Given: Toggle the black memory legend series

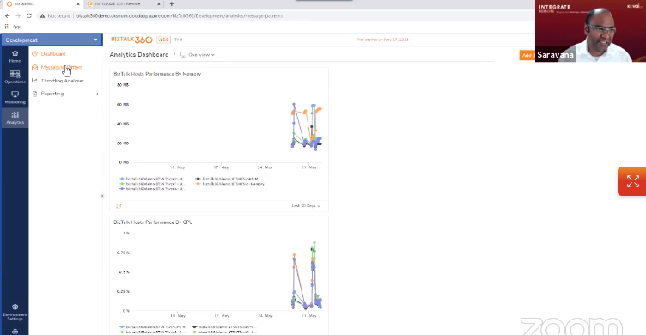Looking at the screenshot, I should click(x=229, y=179).
